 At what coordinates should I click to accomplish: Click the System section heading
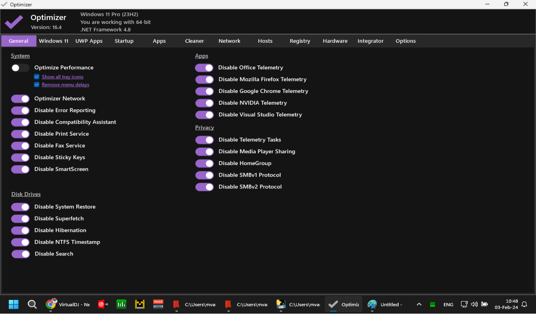[20, 56]
